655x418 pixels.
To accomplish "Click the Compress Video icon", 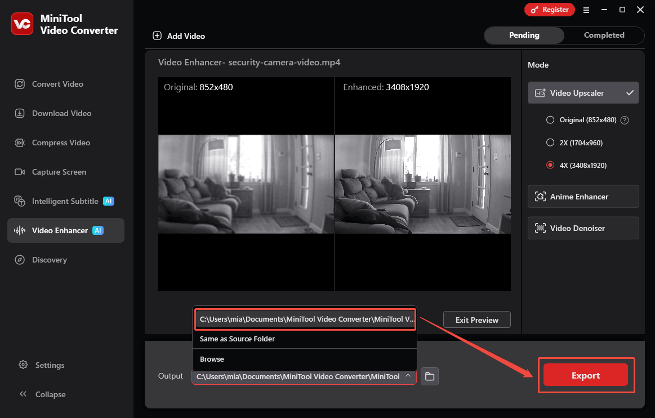I will tap(20, 143).
